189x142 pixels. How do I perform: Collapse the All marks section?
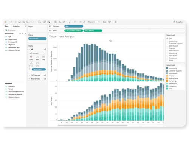coord(29,50)
